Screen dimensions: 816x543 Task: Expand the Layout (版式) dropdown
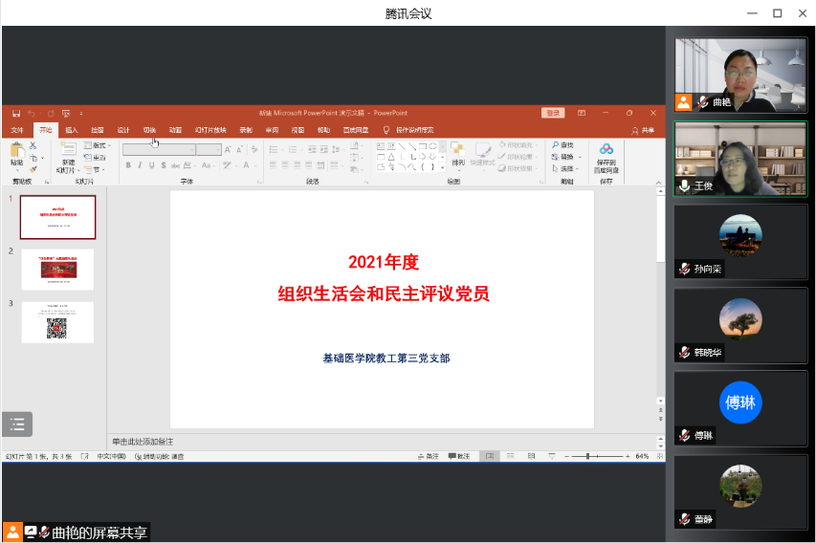tap(98, 145)
